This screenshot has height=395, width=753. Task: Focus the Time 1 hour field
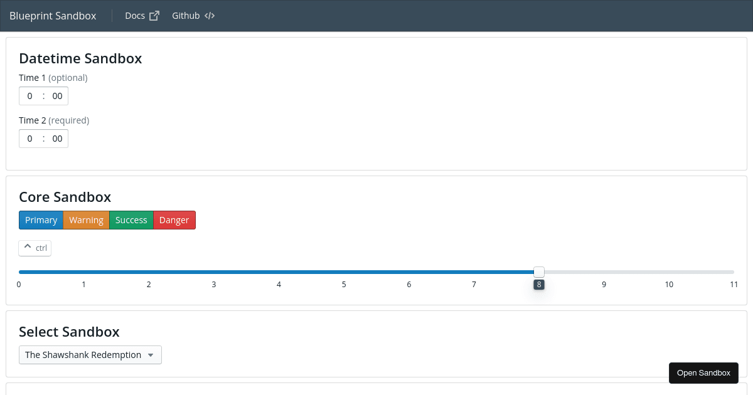(x=30, y=96)
